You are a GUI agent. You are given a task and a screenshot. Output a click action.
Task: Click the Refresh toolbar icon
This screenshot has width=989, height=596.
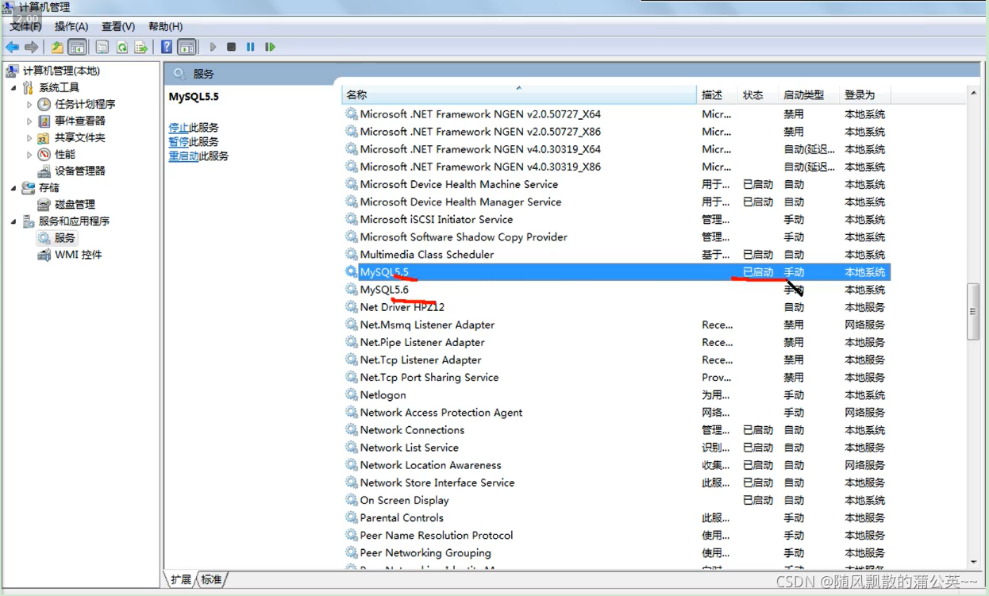[121, 47]
